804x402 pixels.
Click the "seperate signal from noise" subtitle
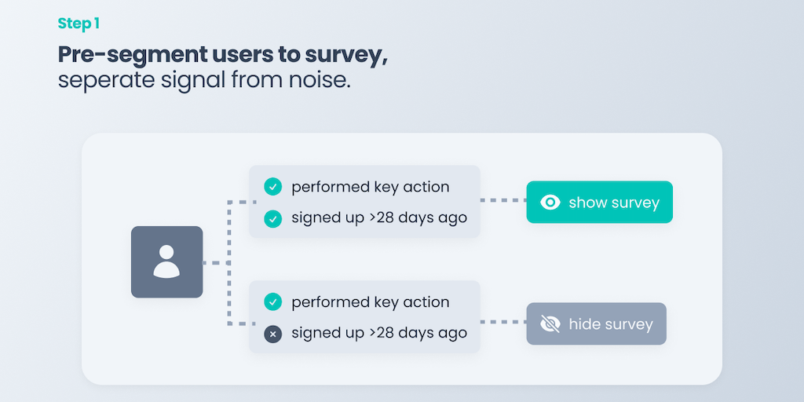(x=204, y=80)
